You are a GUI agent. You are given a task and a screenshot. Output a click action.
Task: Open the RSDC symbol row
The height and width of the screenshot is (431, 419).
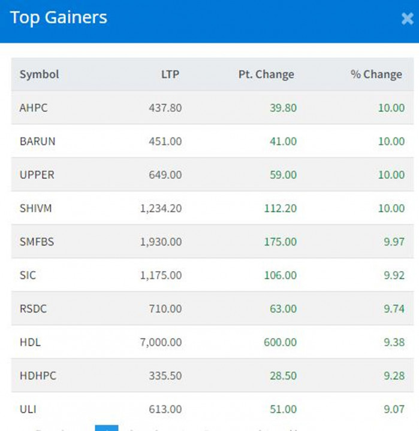tap(33, 309)
